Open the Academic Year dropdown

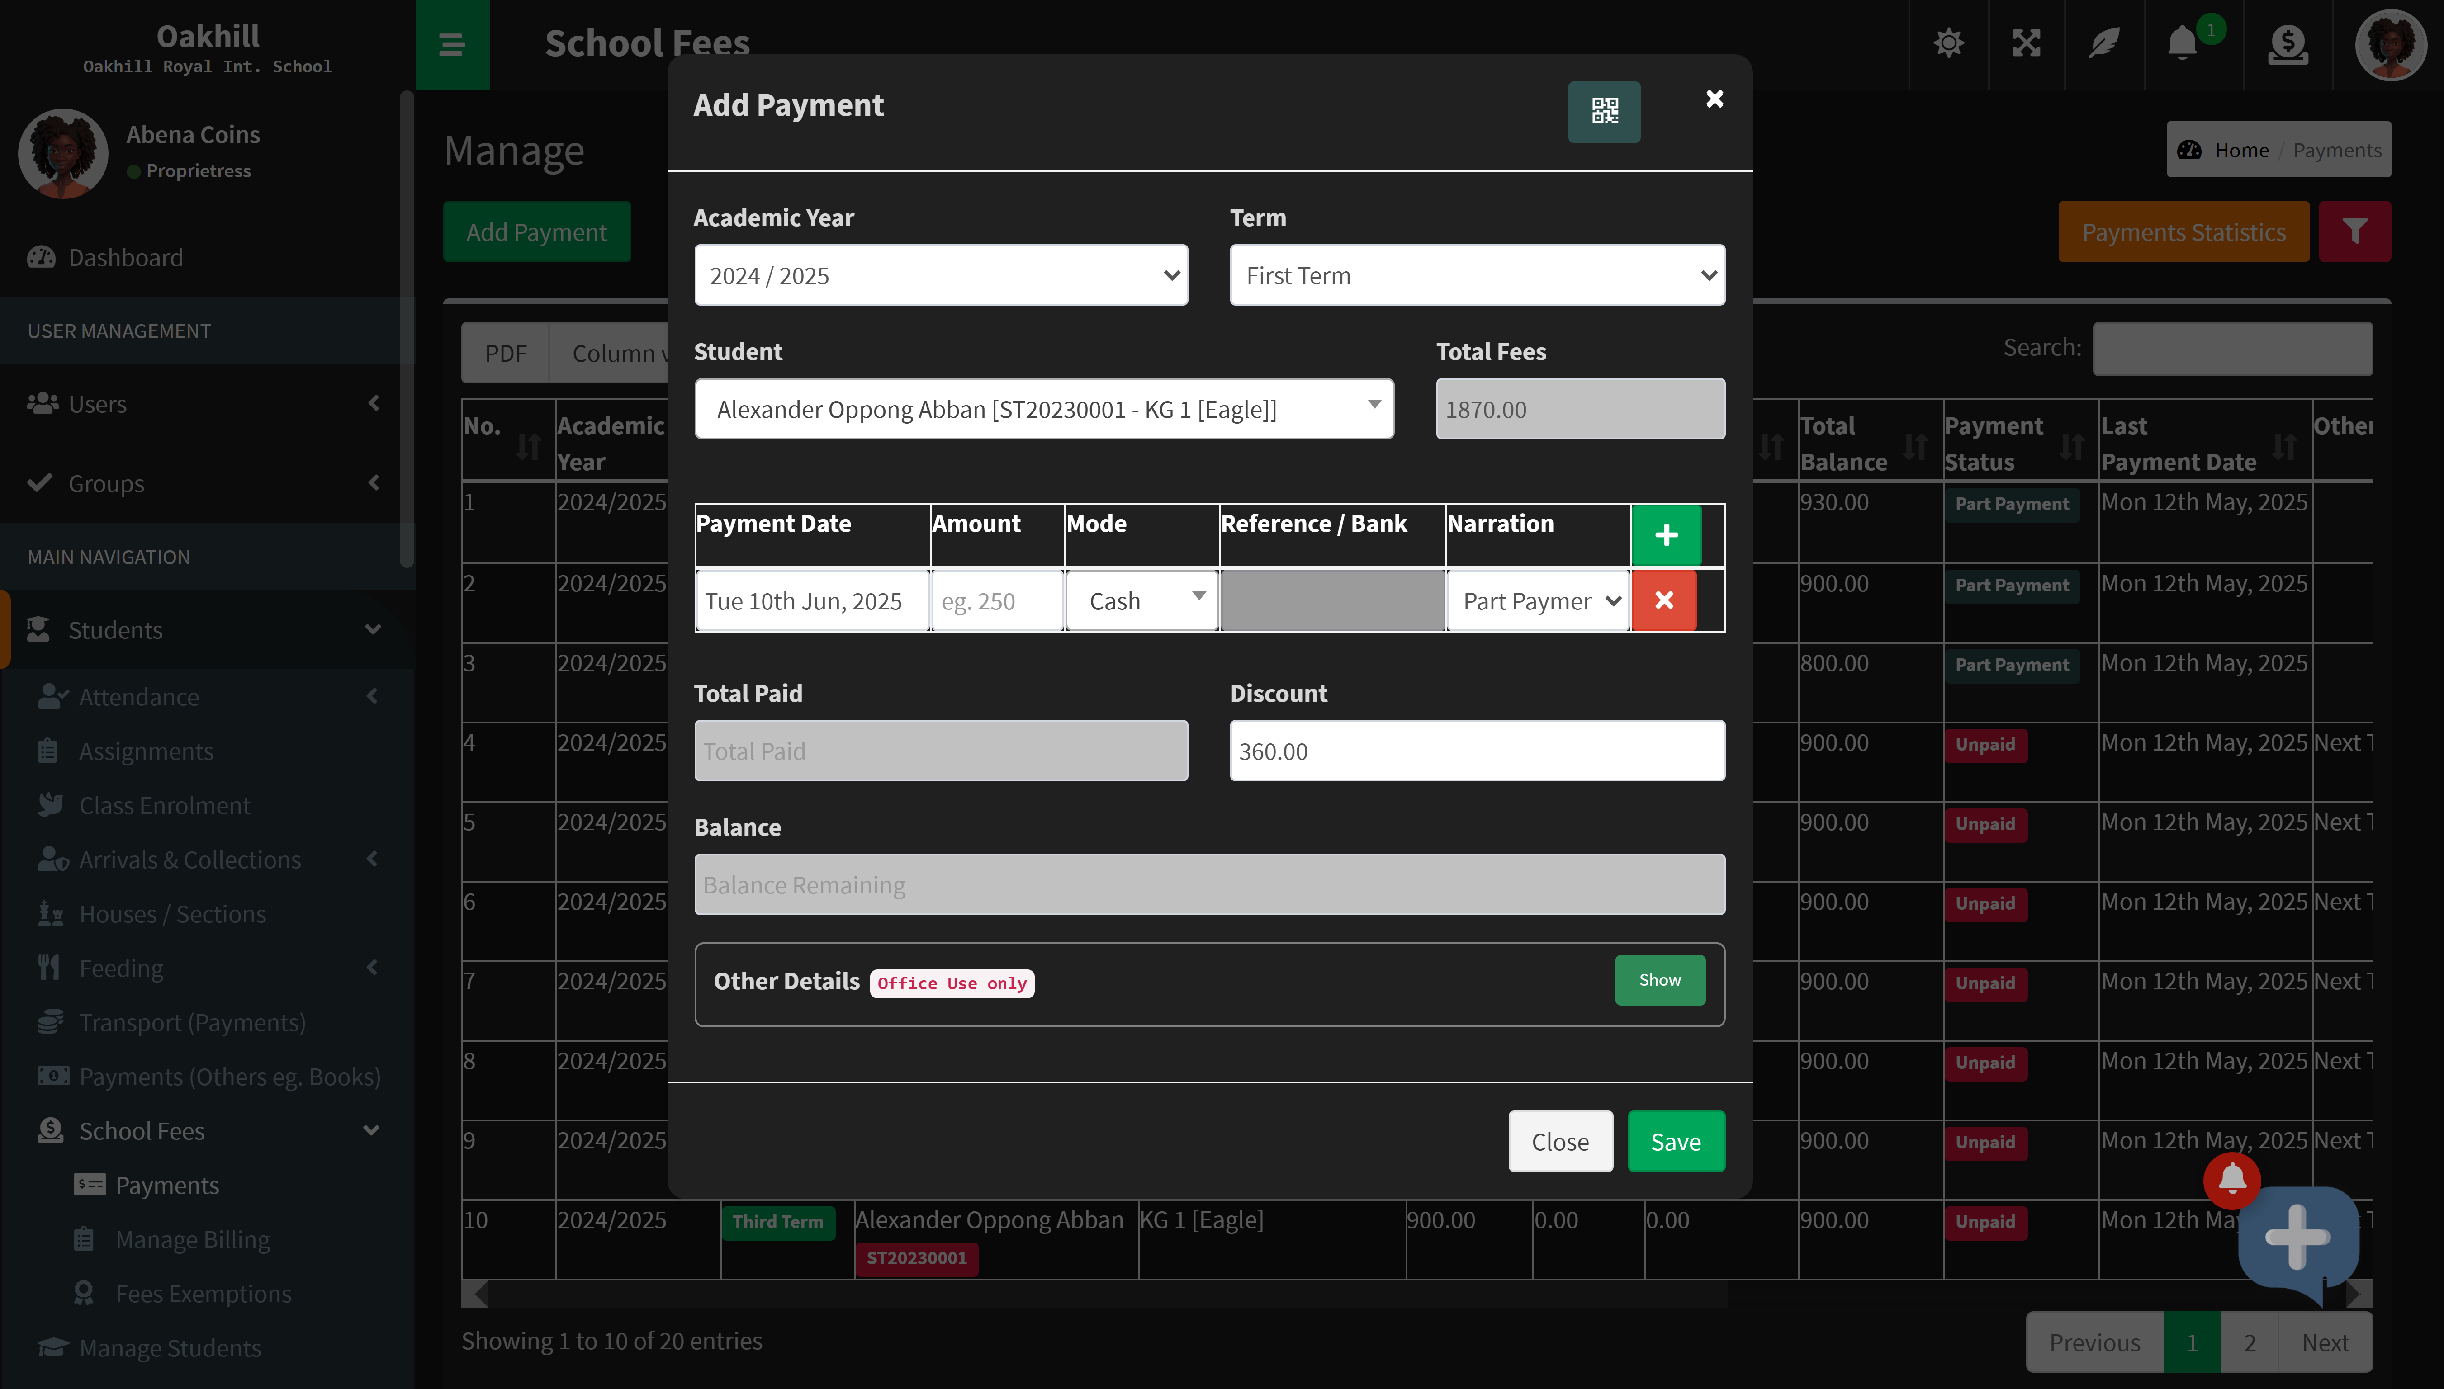(941, 276)
